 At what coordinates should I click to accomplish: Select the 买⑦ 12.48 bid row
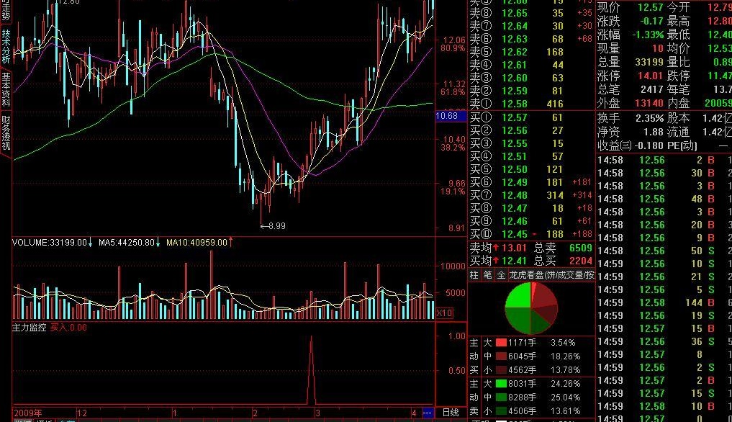click(x=531, y=195)
